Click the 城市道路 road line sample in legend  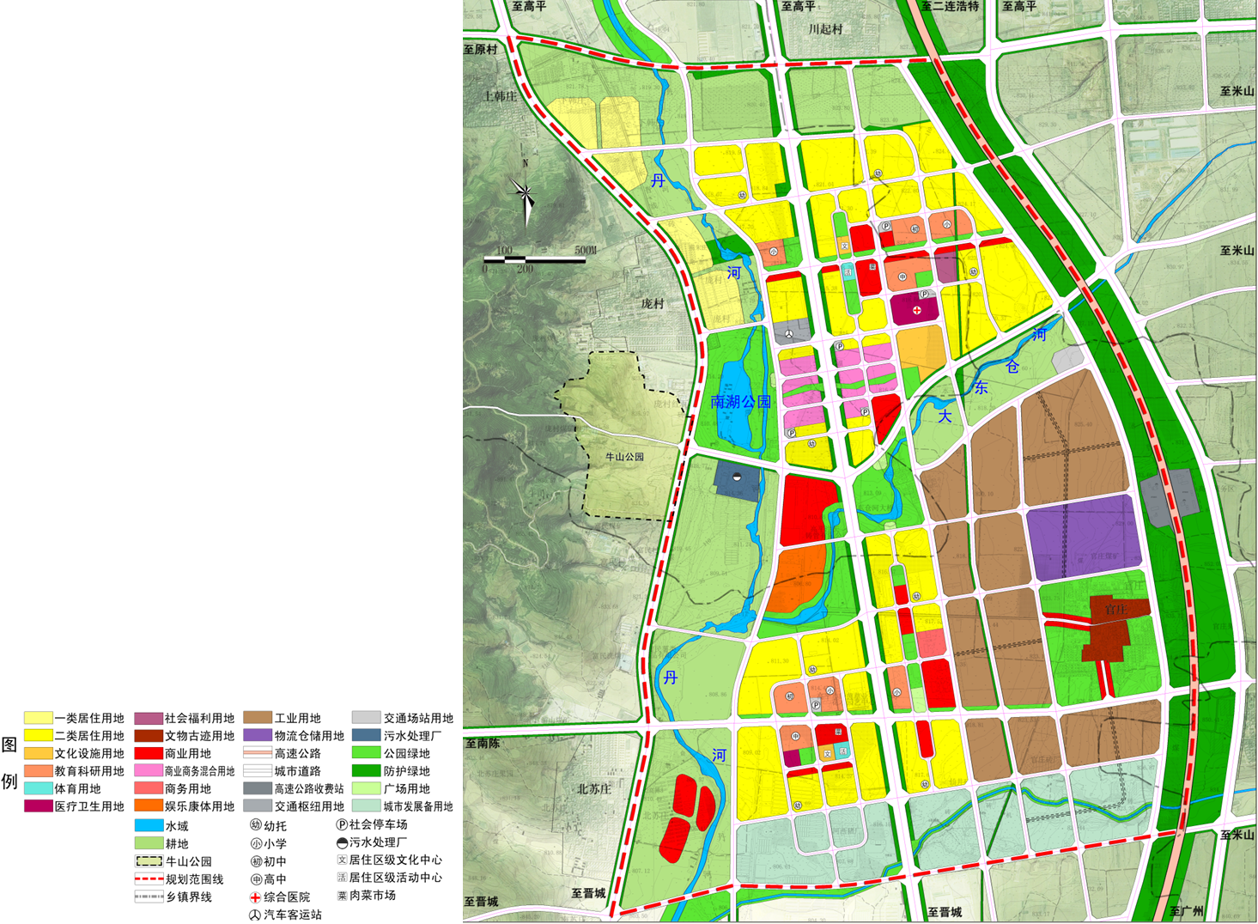pos(258,771)
